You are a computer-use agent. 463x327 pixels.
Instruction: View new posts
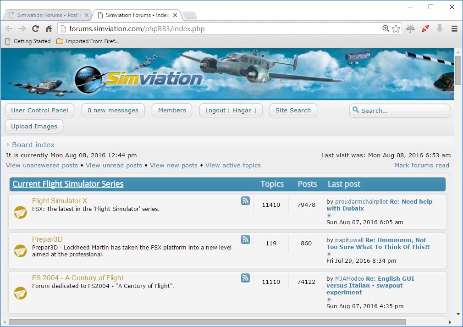pyautogui.click(x=174, y=166)
